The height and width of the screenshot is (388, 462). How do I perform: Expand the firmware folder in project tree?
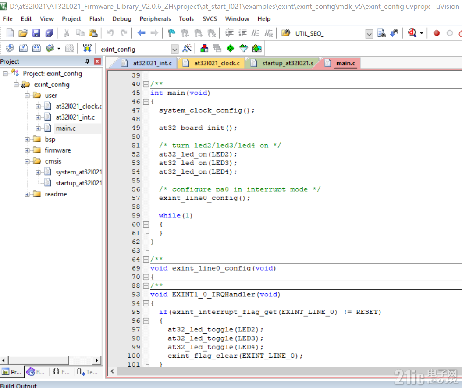pyautogui.click(x=27, y=150)
